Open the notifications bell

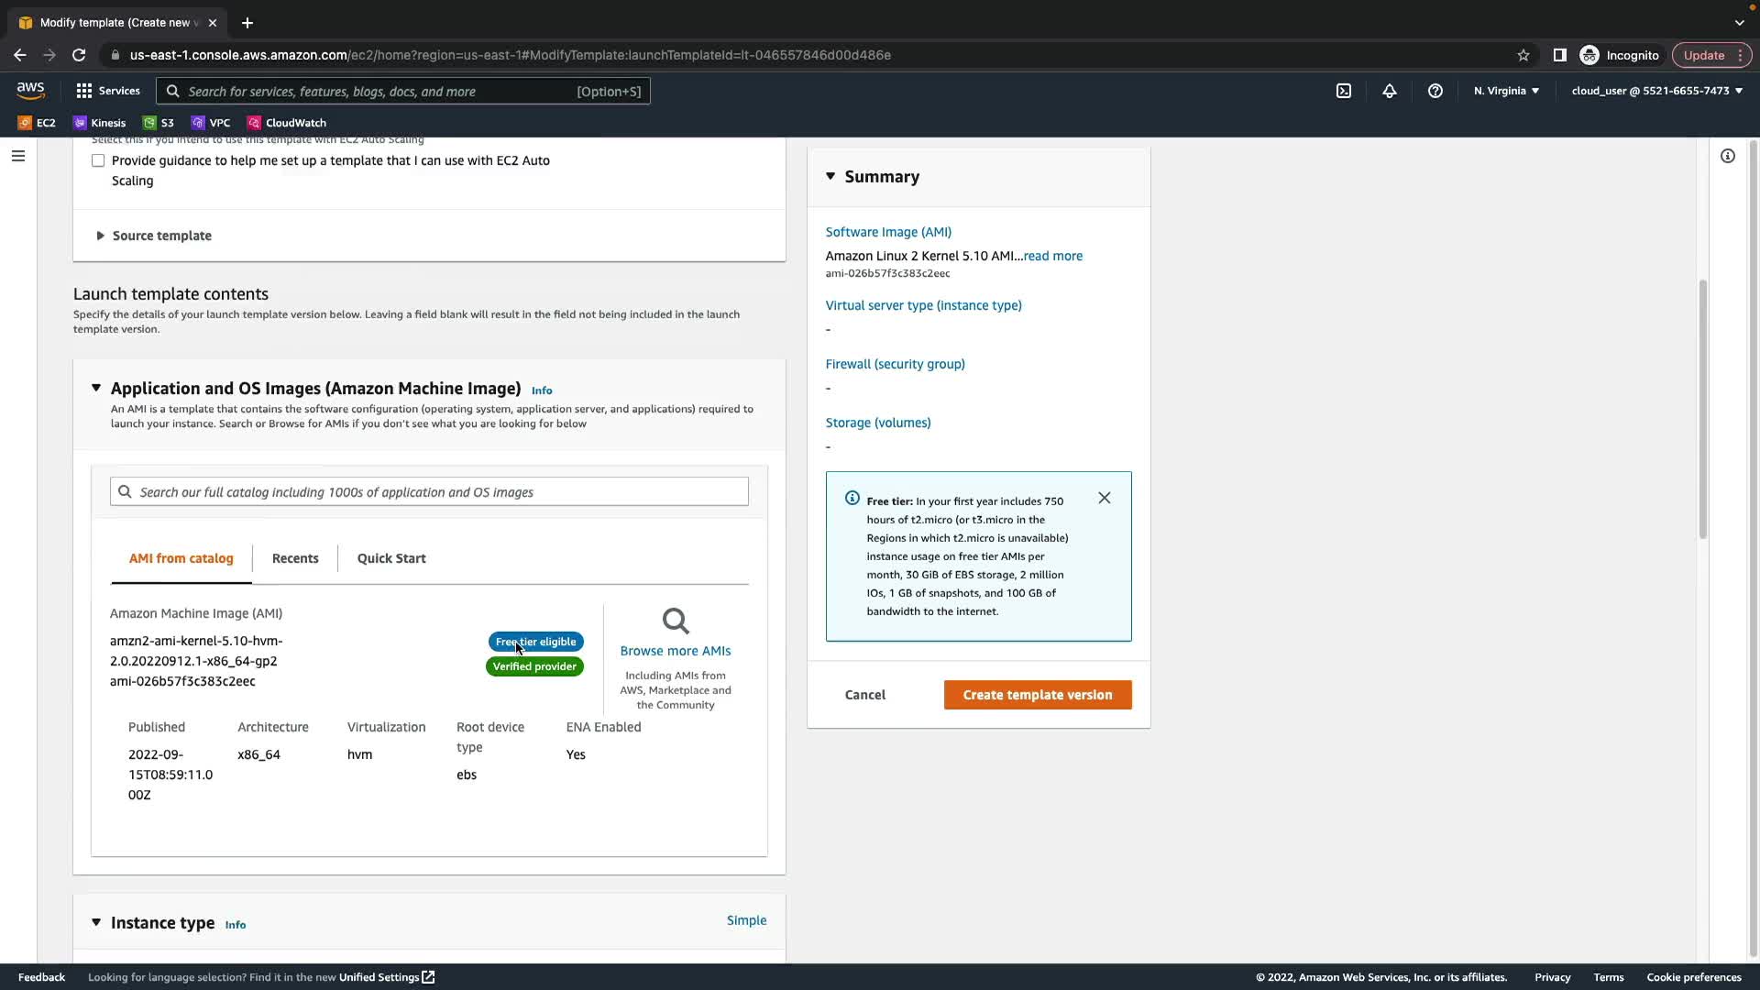[x=1390, y=91]
